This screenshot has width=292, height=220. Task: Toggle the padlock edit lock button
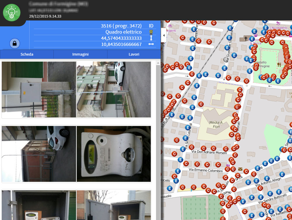click(15, 44)
